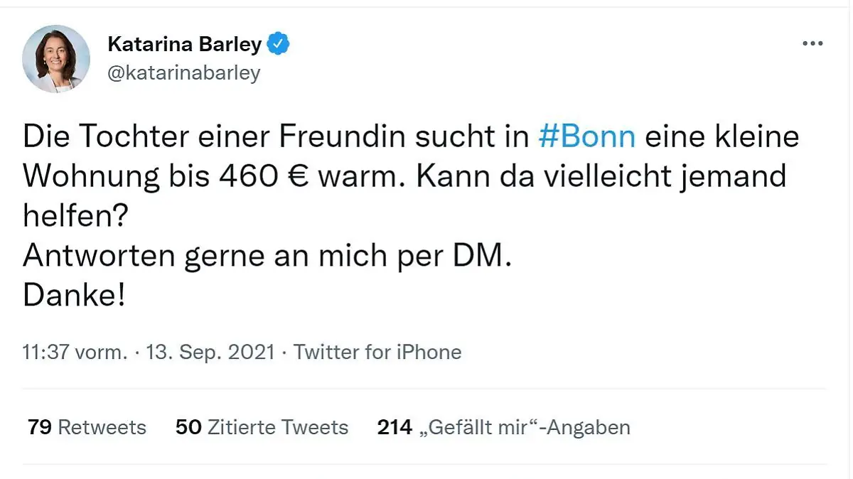853x479 pixels.
Task: Open the tweet's three-dot more options menu
Action: click(812, 44)
